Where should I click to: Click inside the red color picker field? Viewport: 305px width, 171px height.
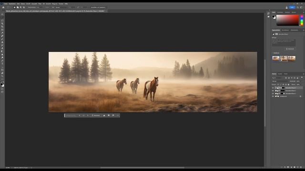click(x=287, y=20)
